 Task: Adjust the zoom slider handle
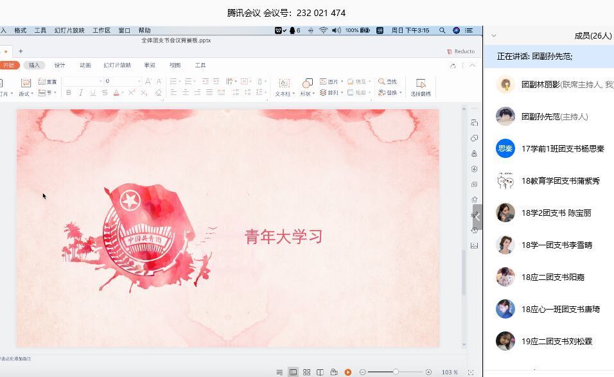coord(396,372)
